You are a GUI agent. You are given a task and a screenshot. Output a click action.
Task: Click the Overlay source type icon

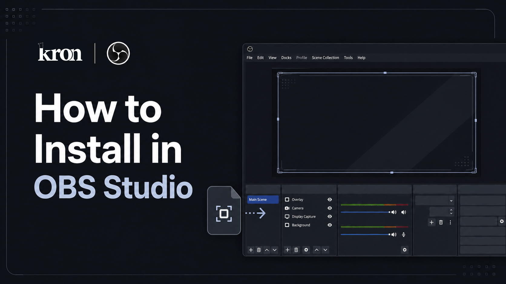tap(287, 199)
